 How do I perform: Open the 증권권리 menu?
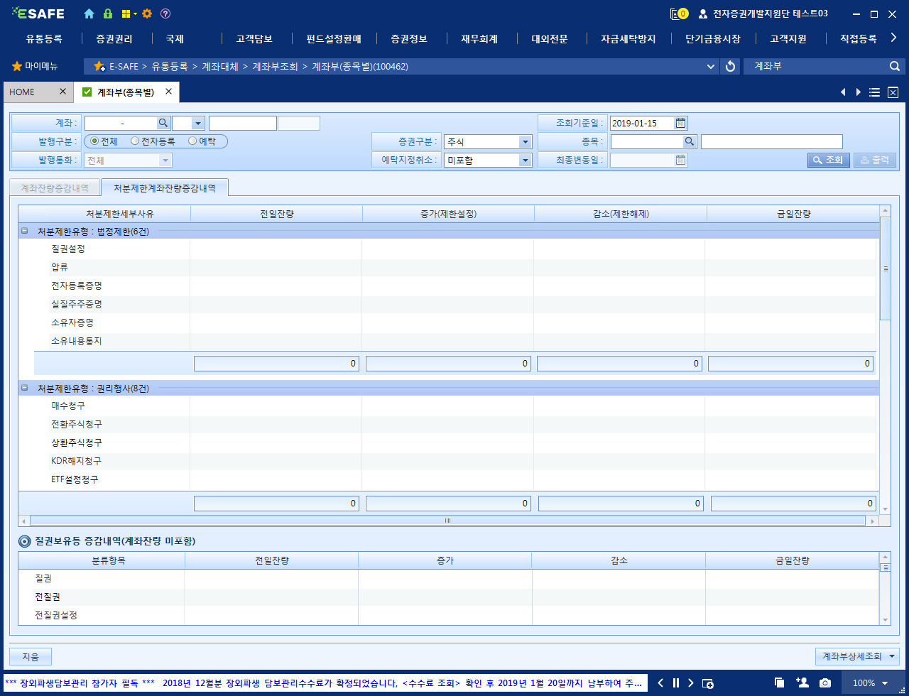pyautogui.click(x=114, y=39)
